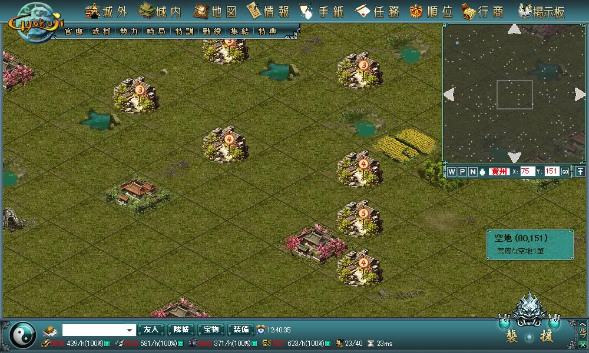Image resolution: width=589 pixels, height=353 pixels.
Task: Select the city surrounded by pink blossoms near level 5 camp
Action: 316,243
